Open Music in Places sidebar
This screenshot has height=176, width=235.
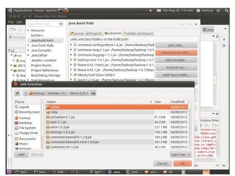pyautogui.click(x=21, y=144)
